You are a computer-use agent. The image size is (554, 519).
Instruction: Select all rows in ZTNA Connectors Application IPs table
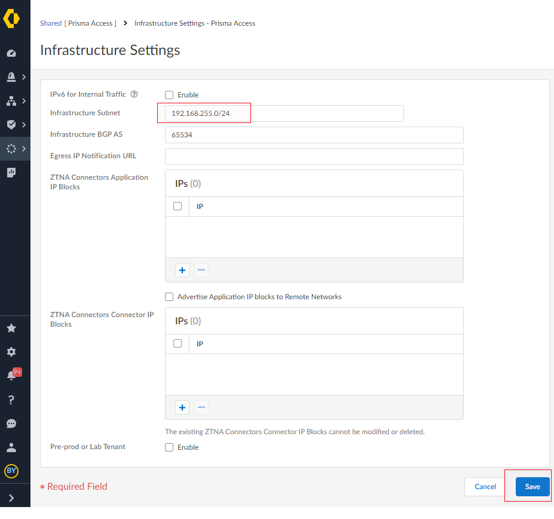coord(177,205)
